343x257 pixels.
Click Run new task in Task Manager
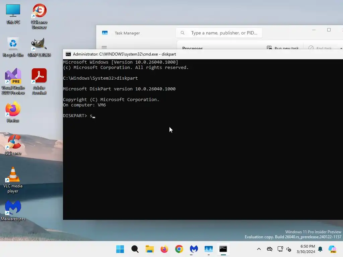pyautogui.click(x=283, y=48)
